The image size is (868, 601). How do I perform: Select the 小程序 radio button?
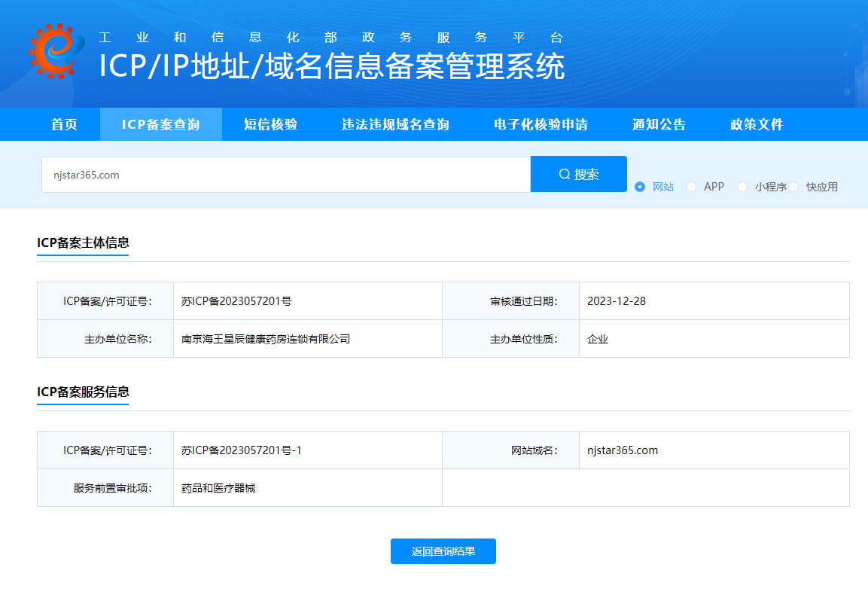[742, 187]
